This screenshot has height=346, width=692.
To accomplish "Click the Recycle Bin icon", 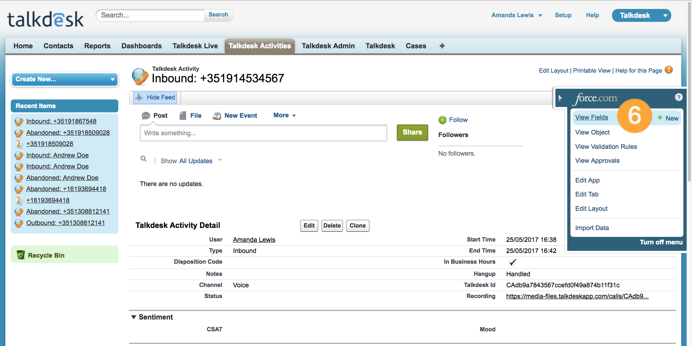I will click(x=21, y=255).
